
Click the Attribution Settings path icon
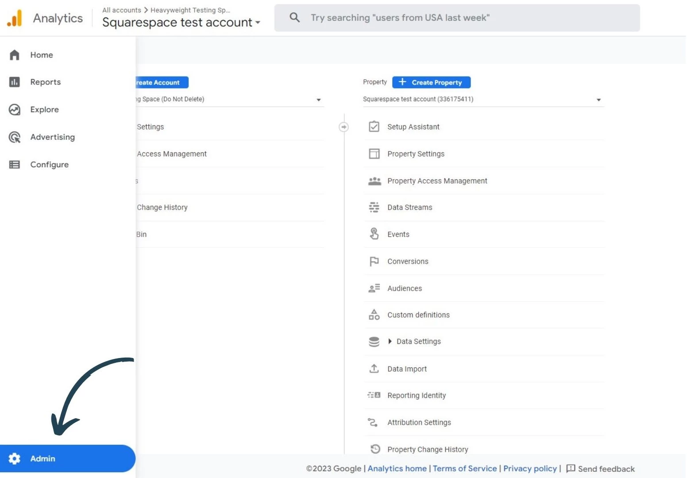pos(373,422)
